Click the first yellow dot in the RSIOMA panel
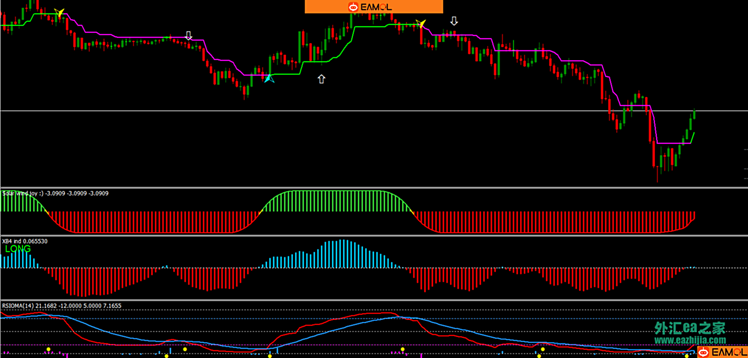748x358 pixels. [x=48, y=350]
